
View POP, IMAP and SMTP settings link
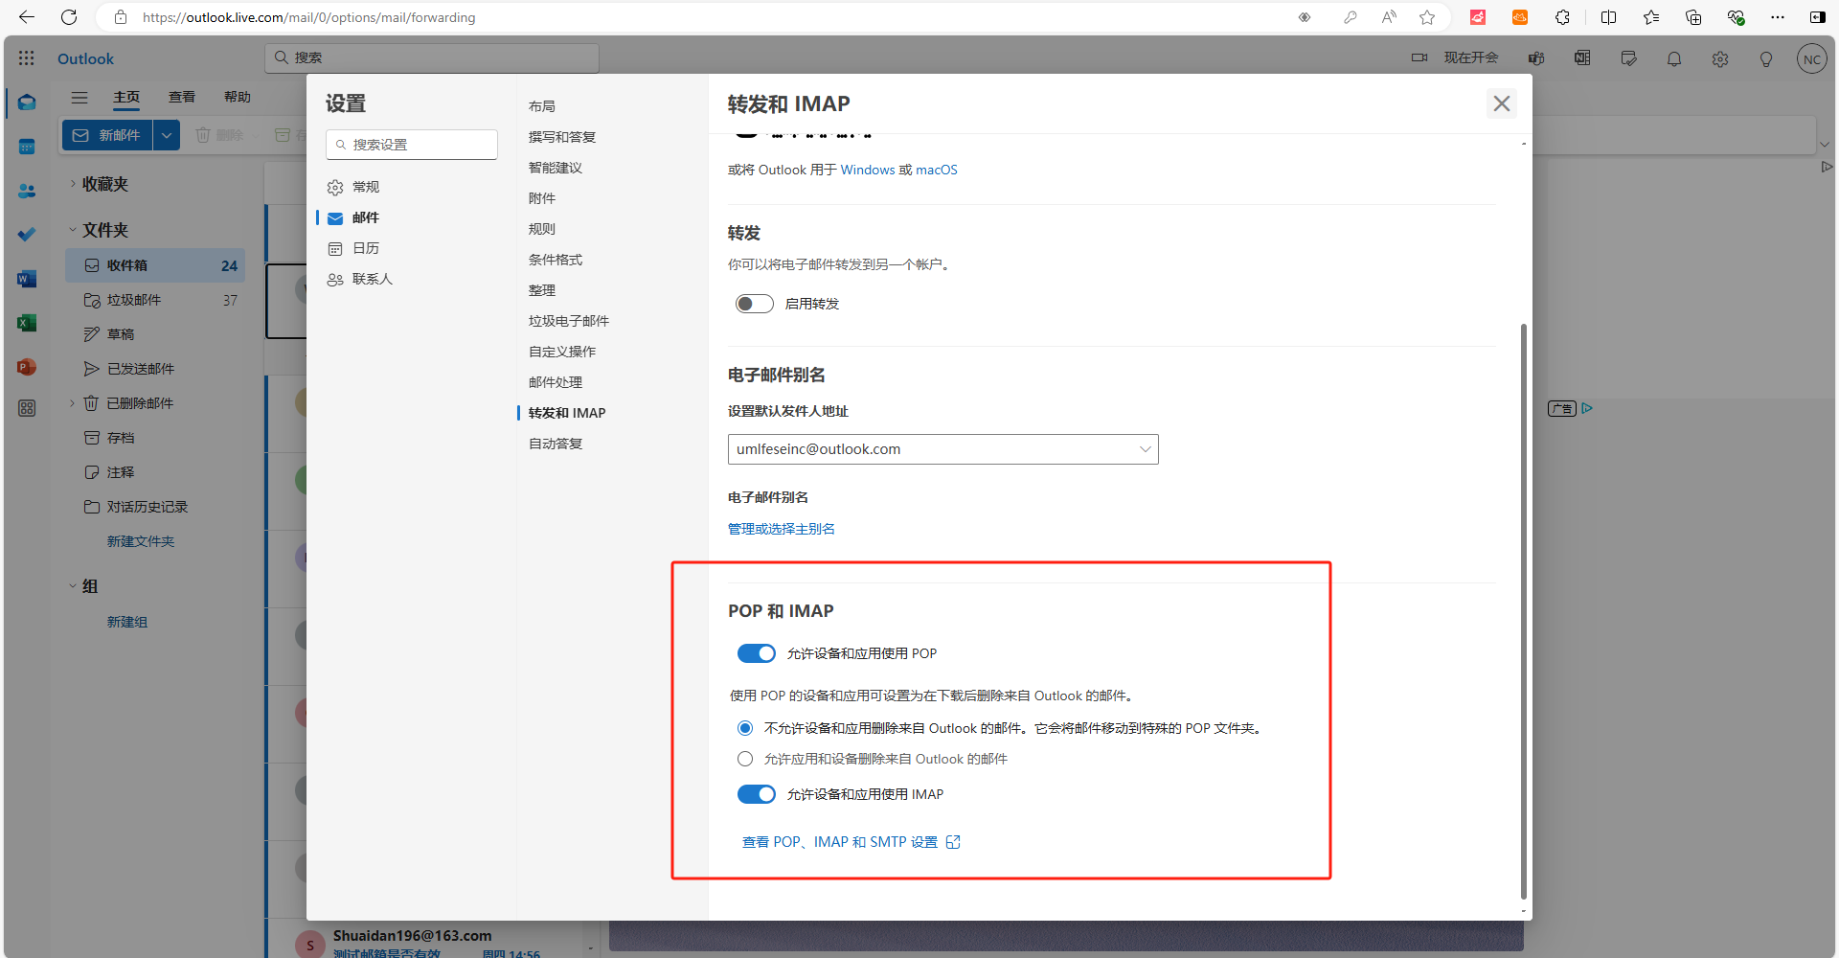coord(851,842)
